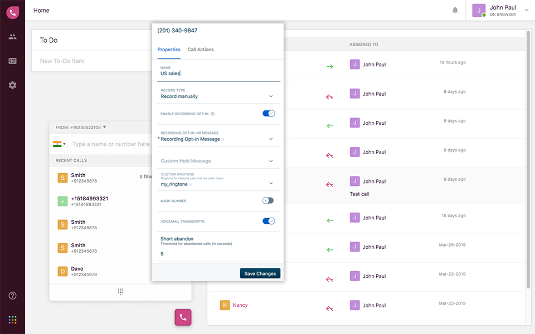Open the India flag country selector
The image size is (535, 334).
[59, 144]
